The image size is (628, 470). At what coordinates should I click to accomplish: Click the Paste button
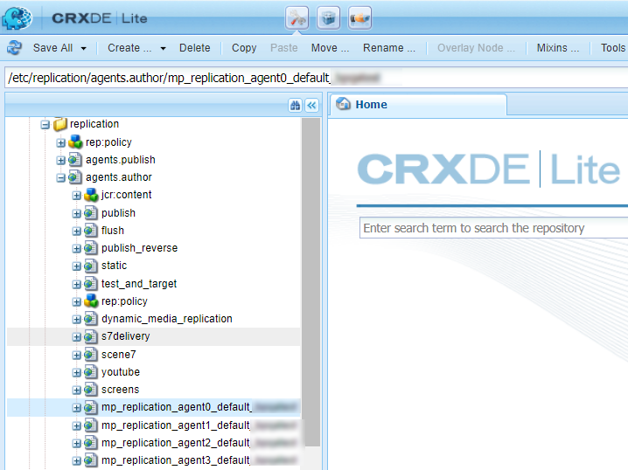point(284,47)
